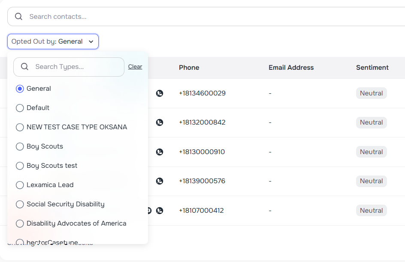This screenshot has height=262, width=405.
Task: Click the Sentiment column header
Action: point(372,68)
